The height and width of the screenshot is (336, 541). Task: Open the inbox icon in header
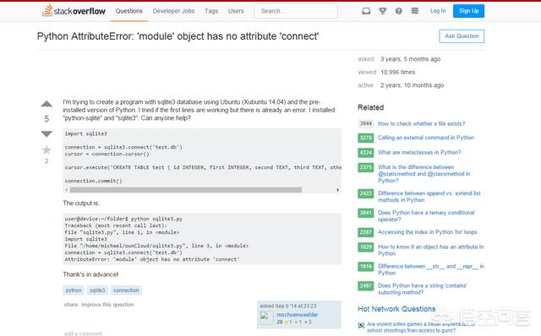366,11
